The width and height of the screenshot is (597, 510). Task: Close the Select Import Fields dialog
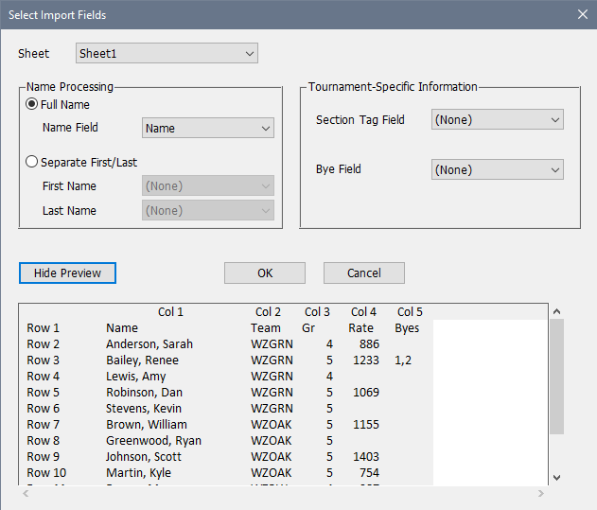581,15
